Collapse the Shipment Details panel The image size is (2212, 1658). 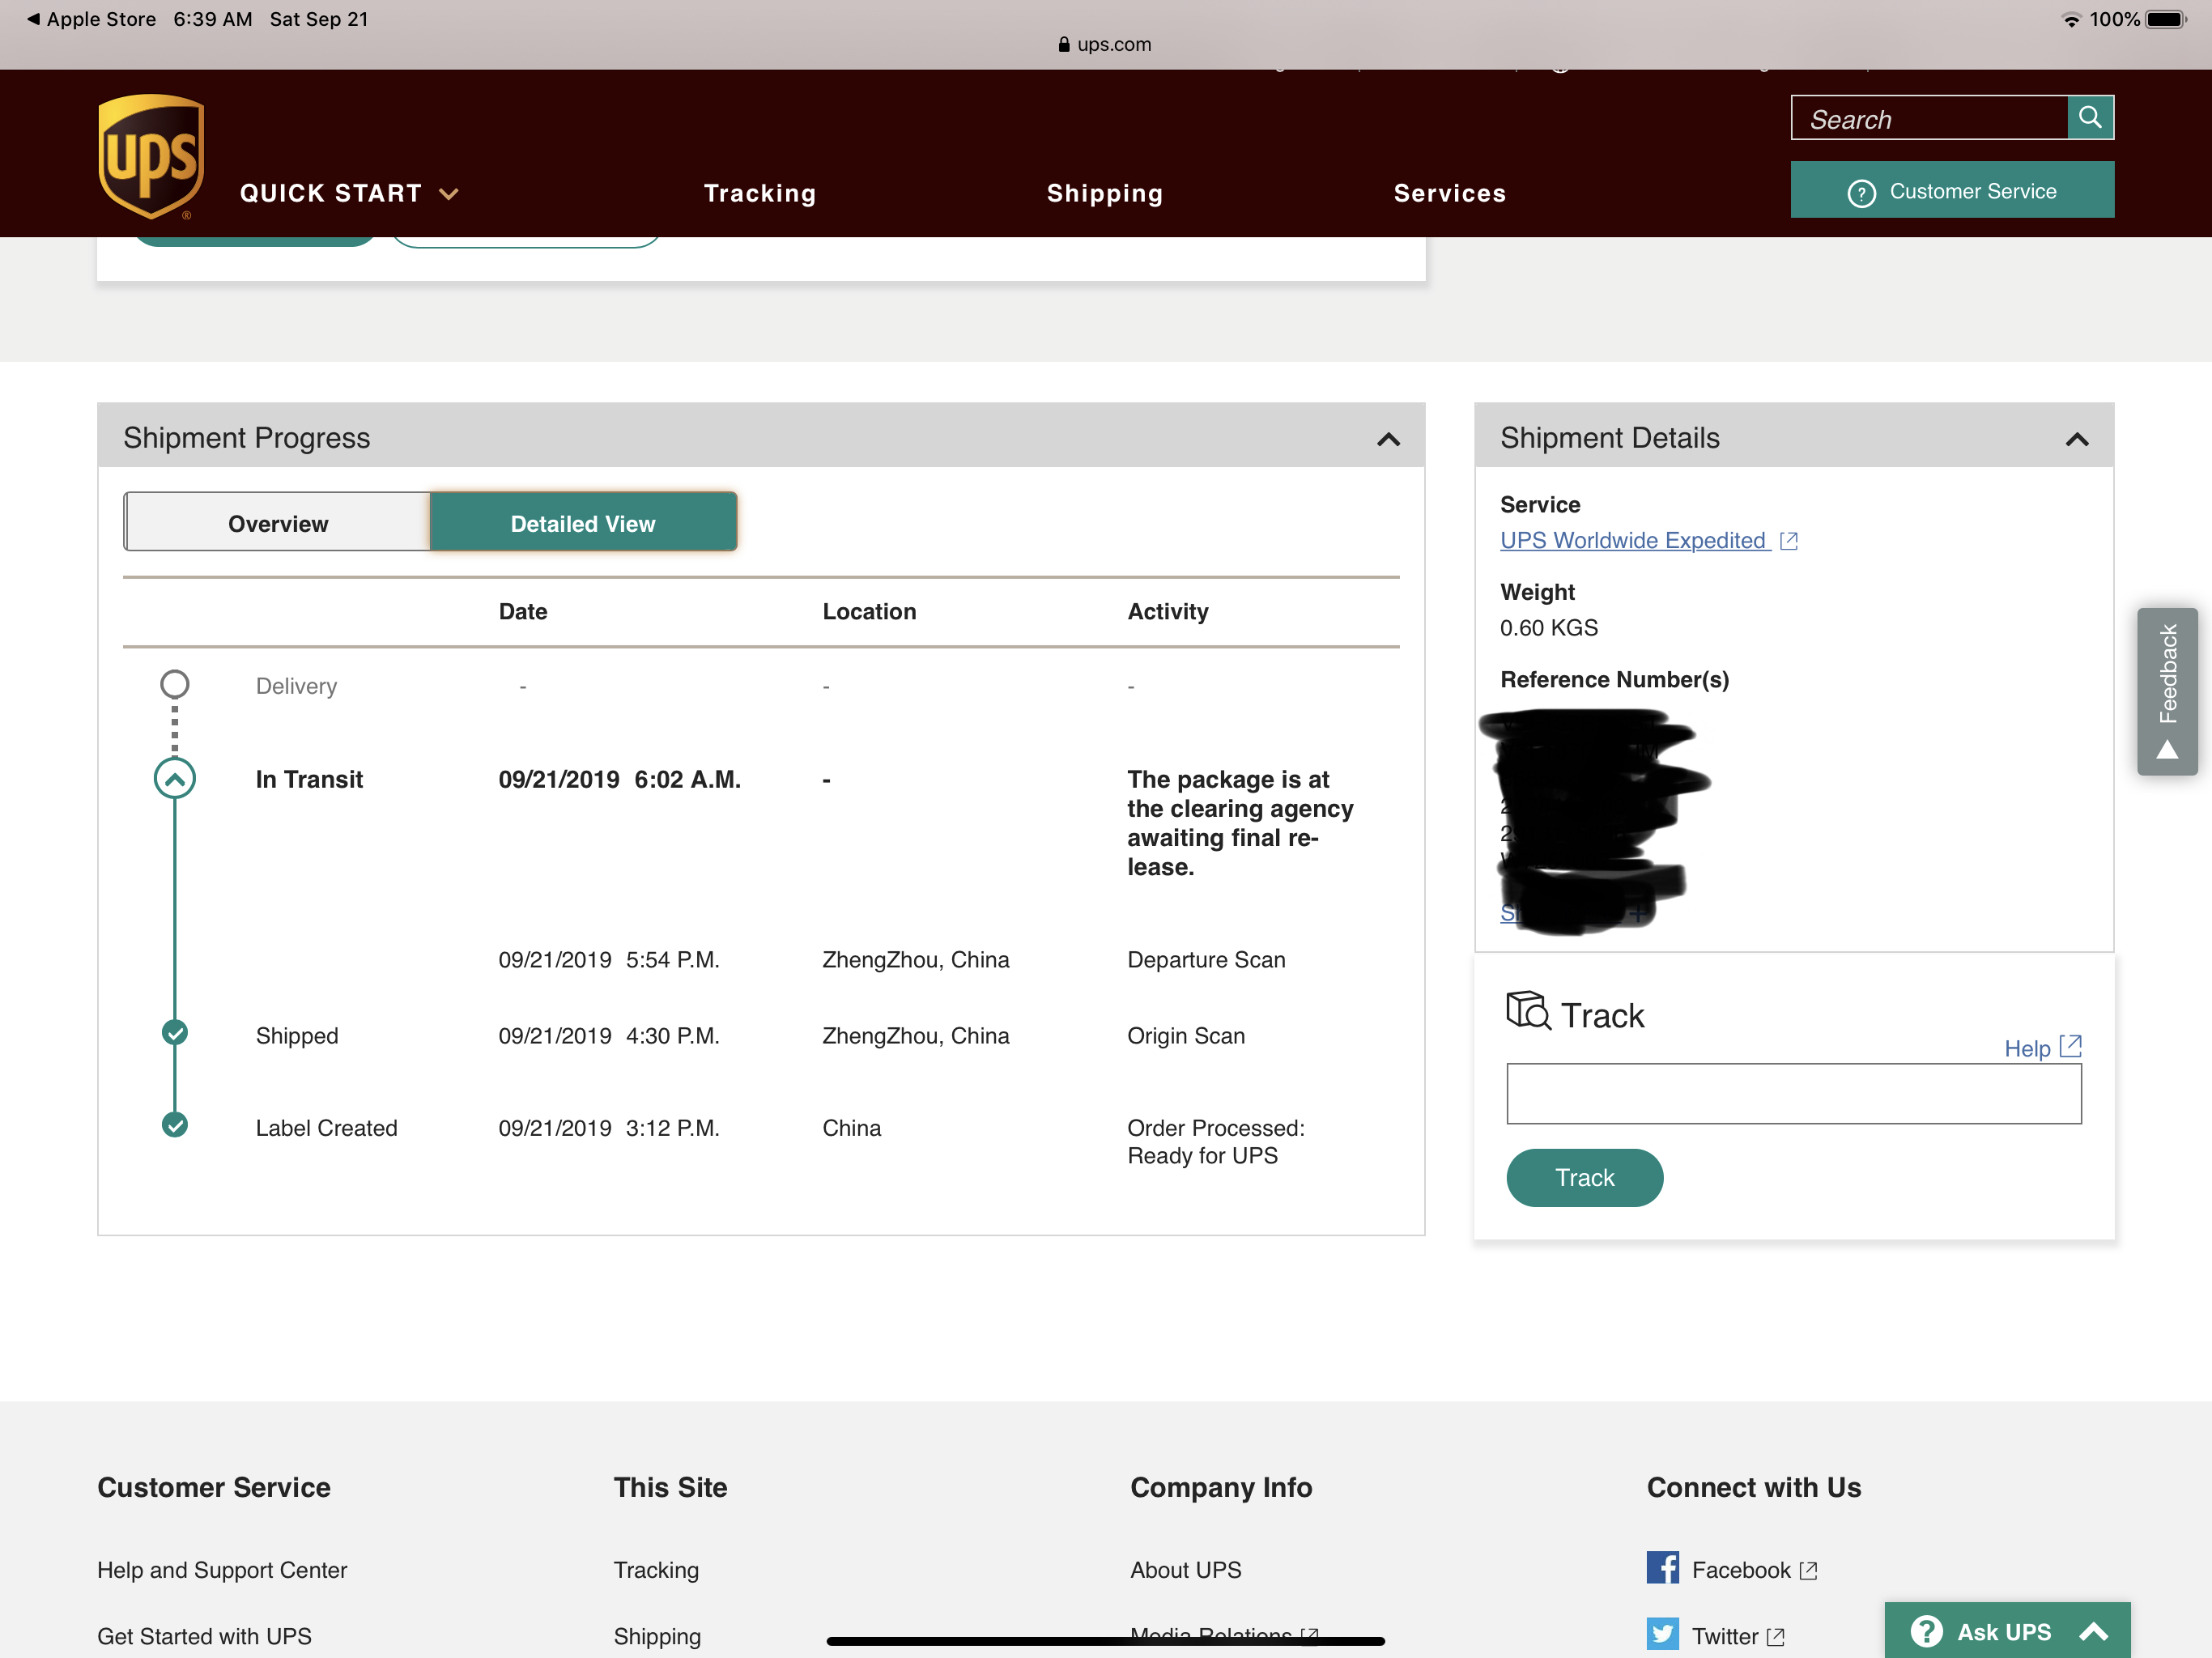pyautogui.click(x=2077, y=439)
